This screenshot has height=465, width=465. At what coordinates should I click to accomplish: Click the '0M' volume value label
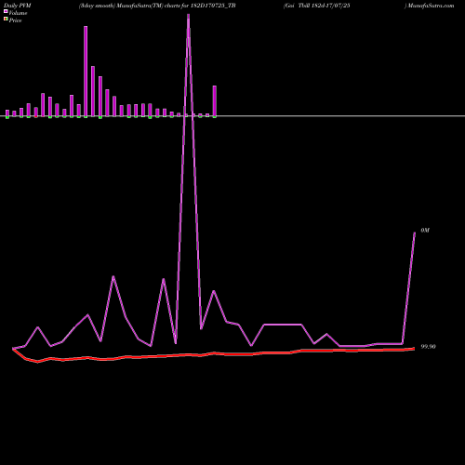[x=425, y=231]
